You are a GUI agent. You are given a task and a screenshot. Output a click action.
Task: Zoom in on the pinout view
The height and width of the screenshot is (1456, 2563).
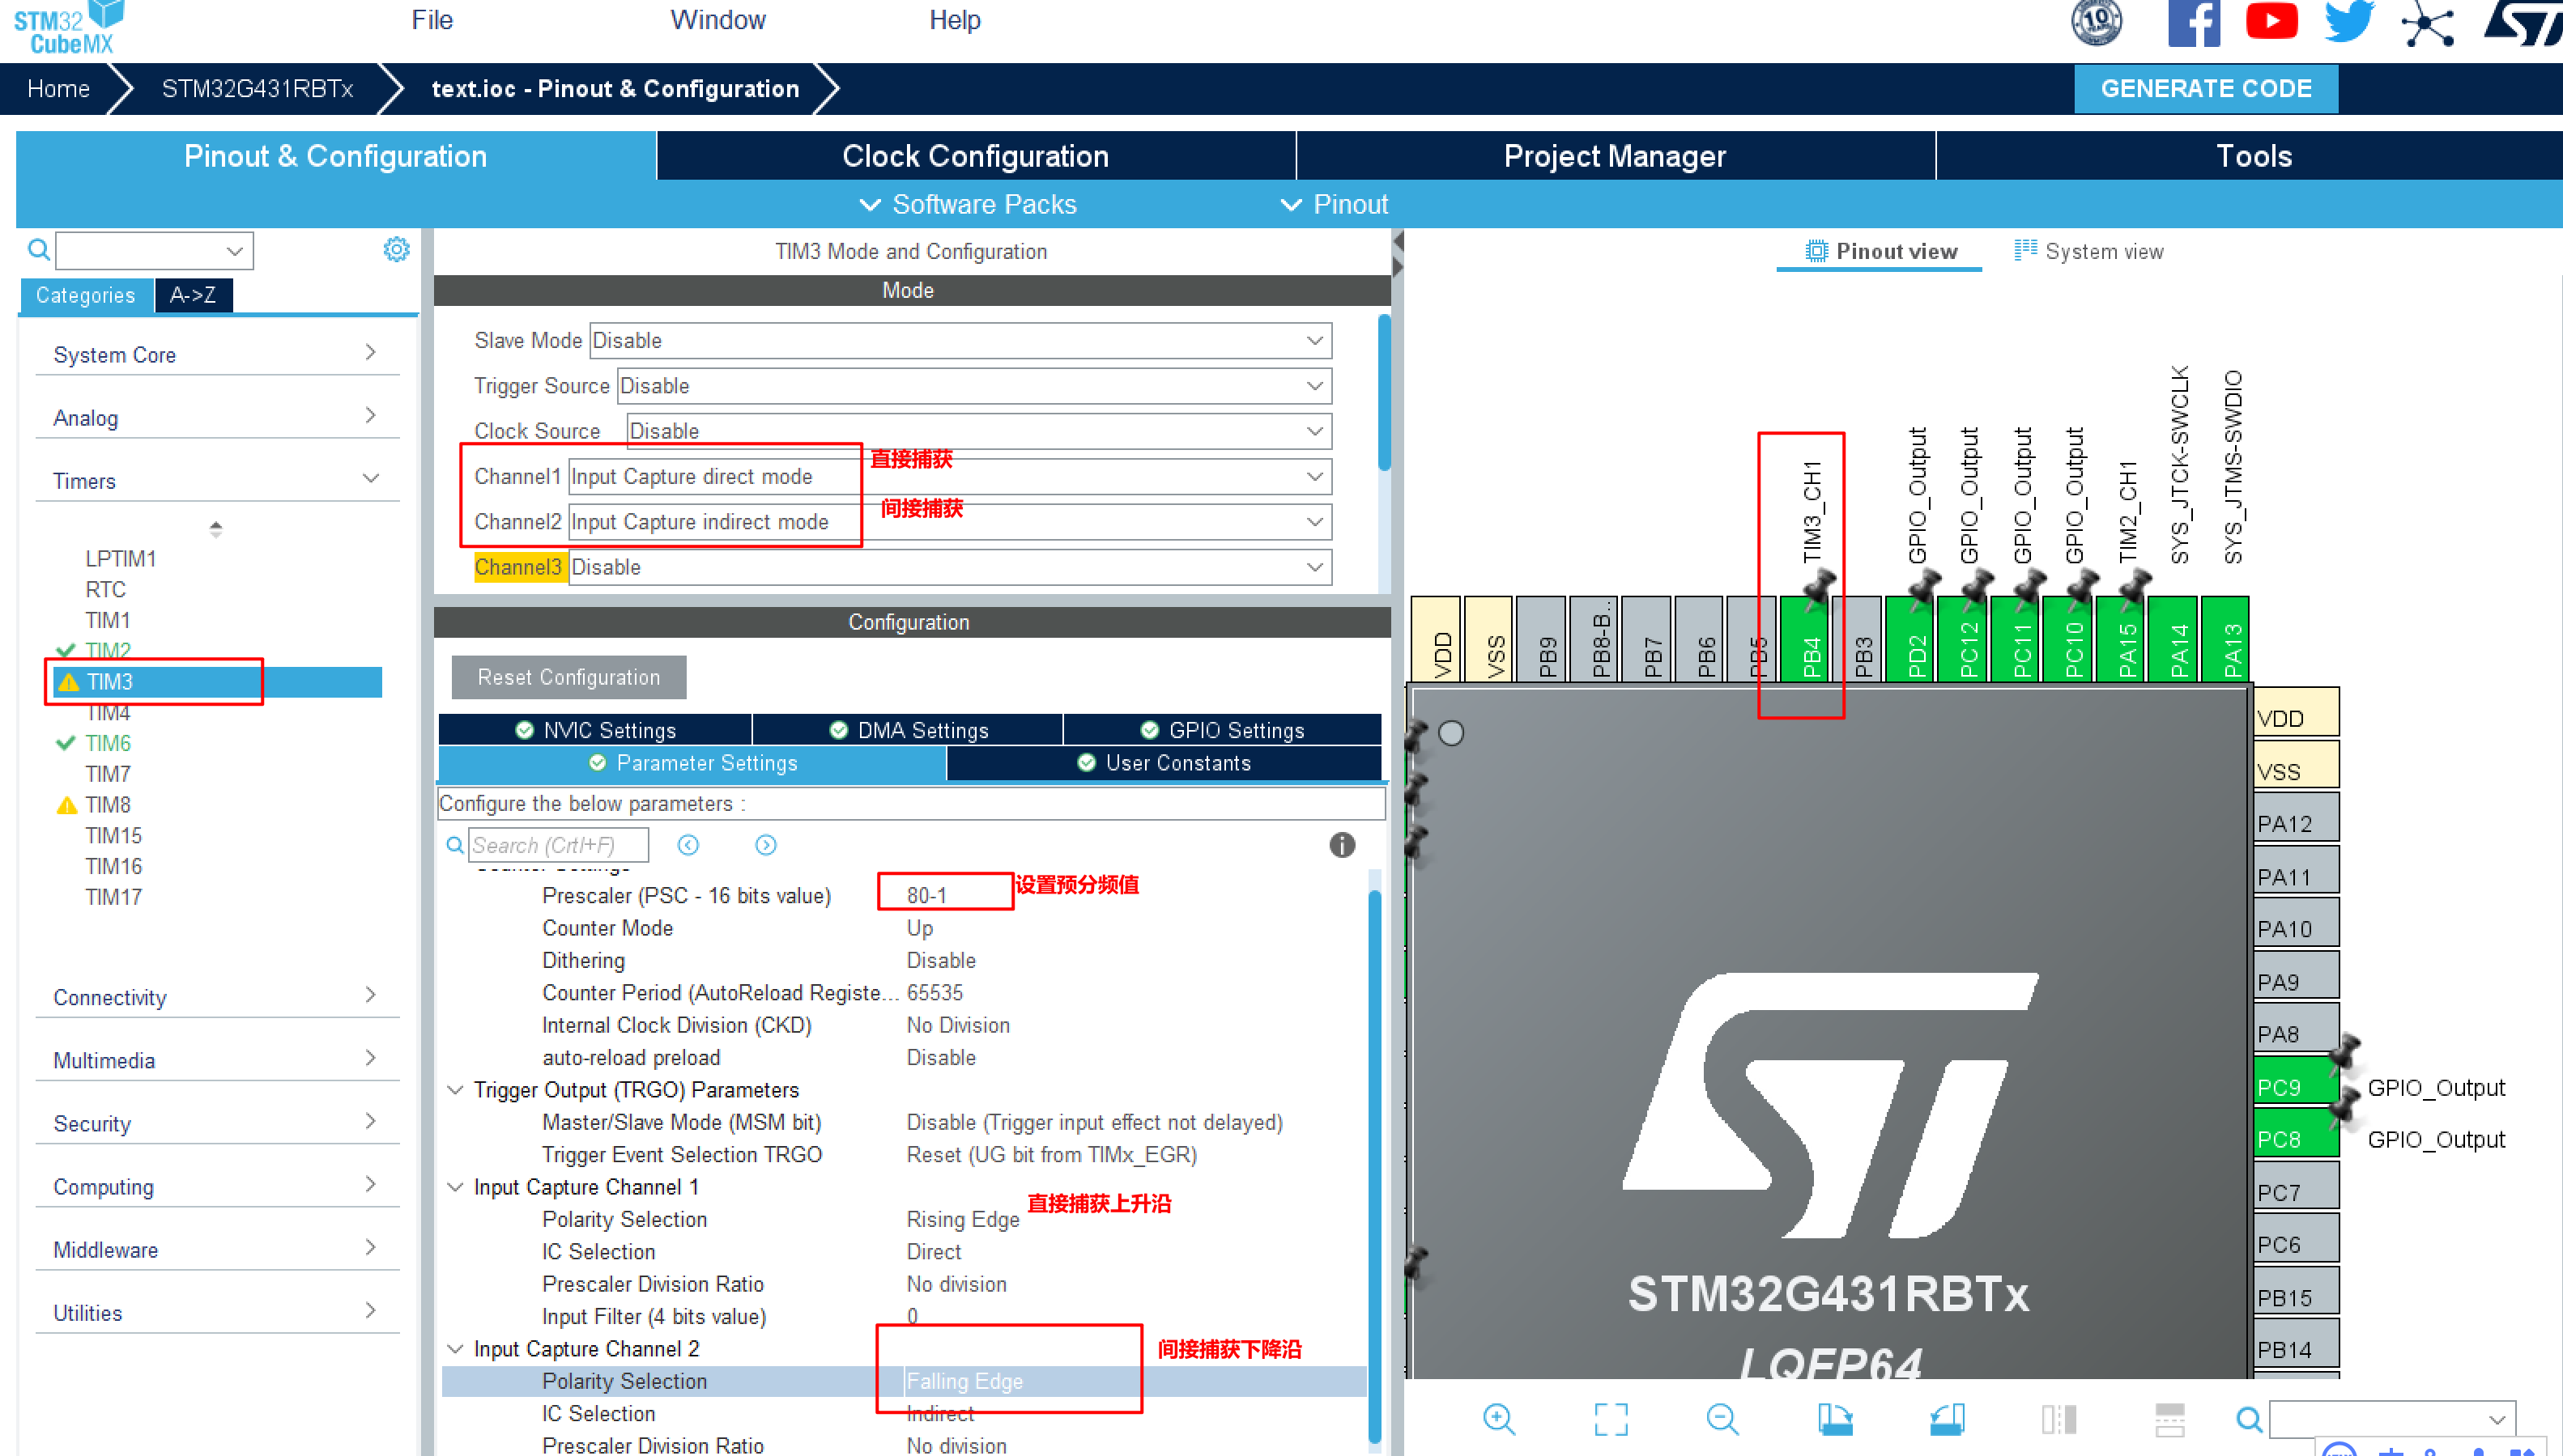coord(1499,1418)
